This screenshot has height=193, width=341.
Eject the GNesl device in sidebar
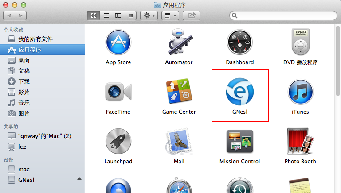coord(79,180)
